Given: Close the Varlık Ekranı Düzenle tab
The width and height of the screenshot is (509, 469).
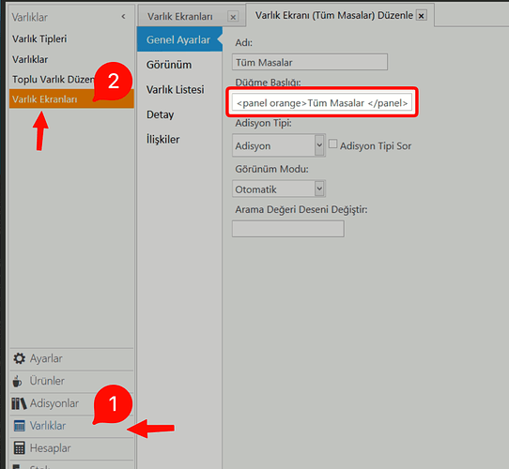Looking at the screenshot, I should coord(421,16).
